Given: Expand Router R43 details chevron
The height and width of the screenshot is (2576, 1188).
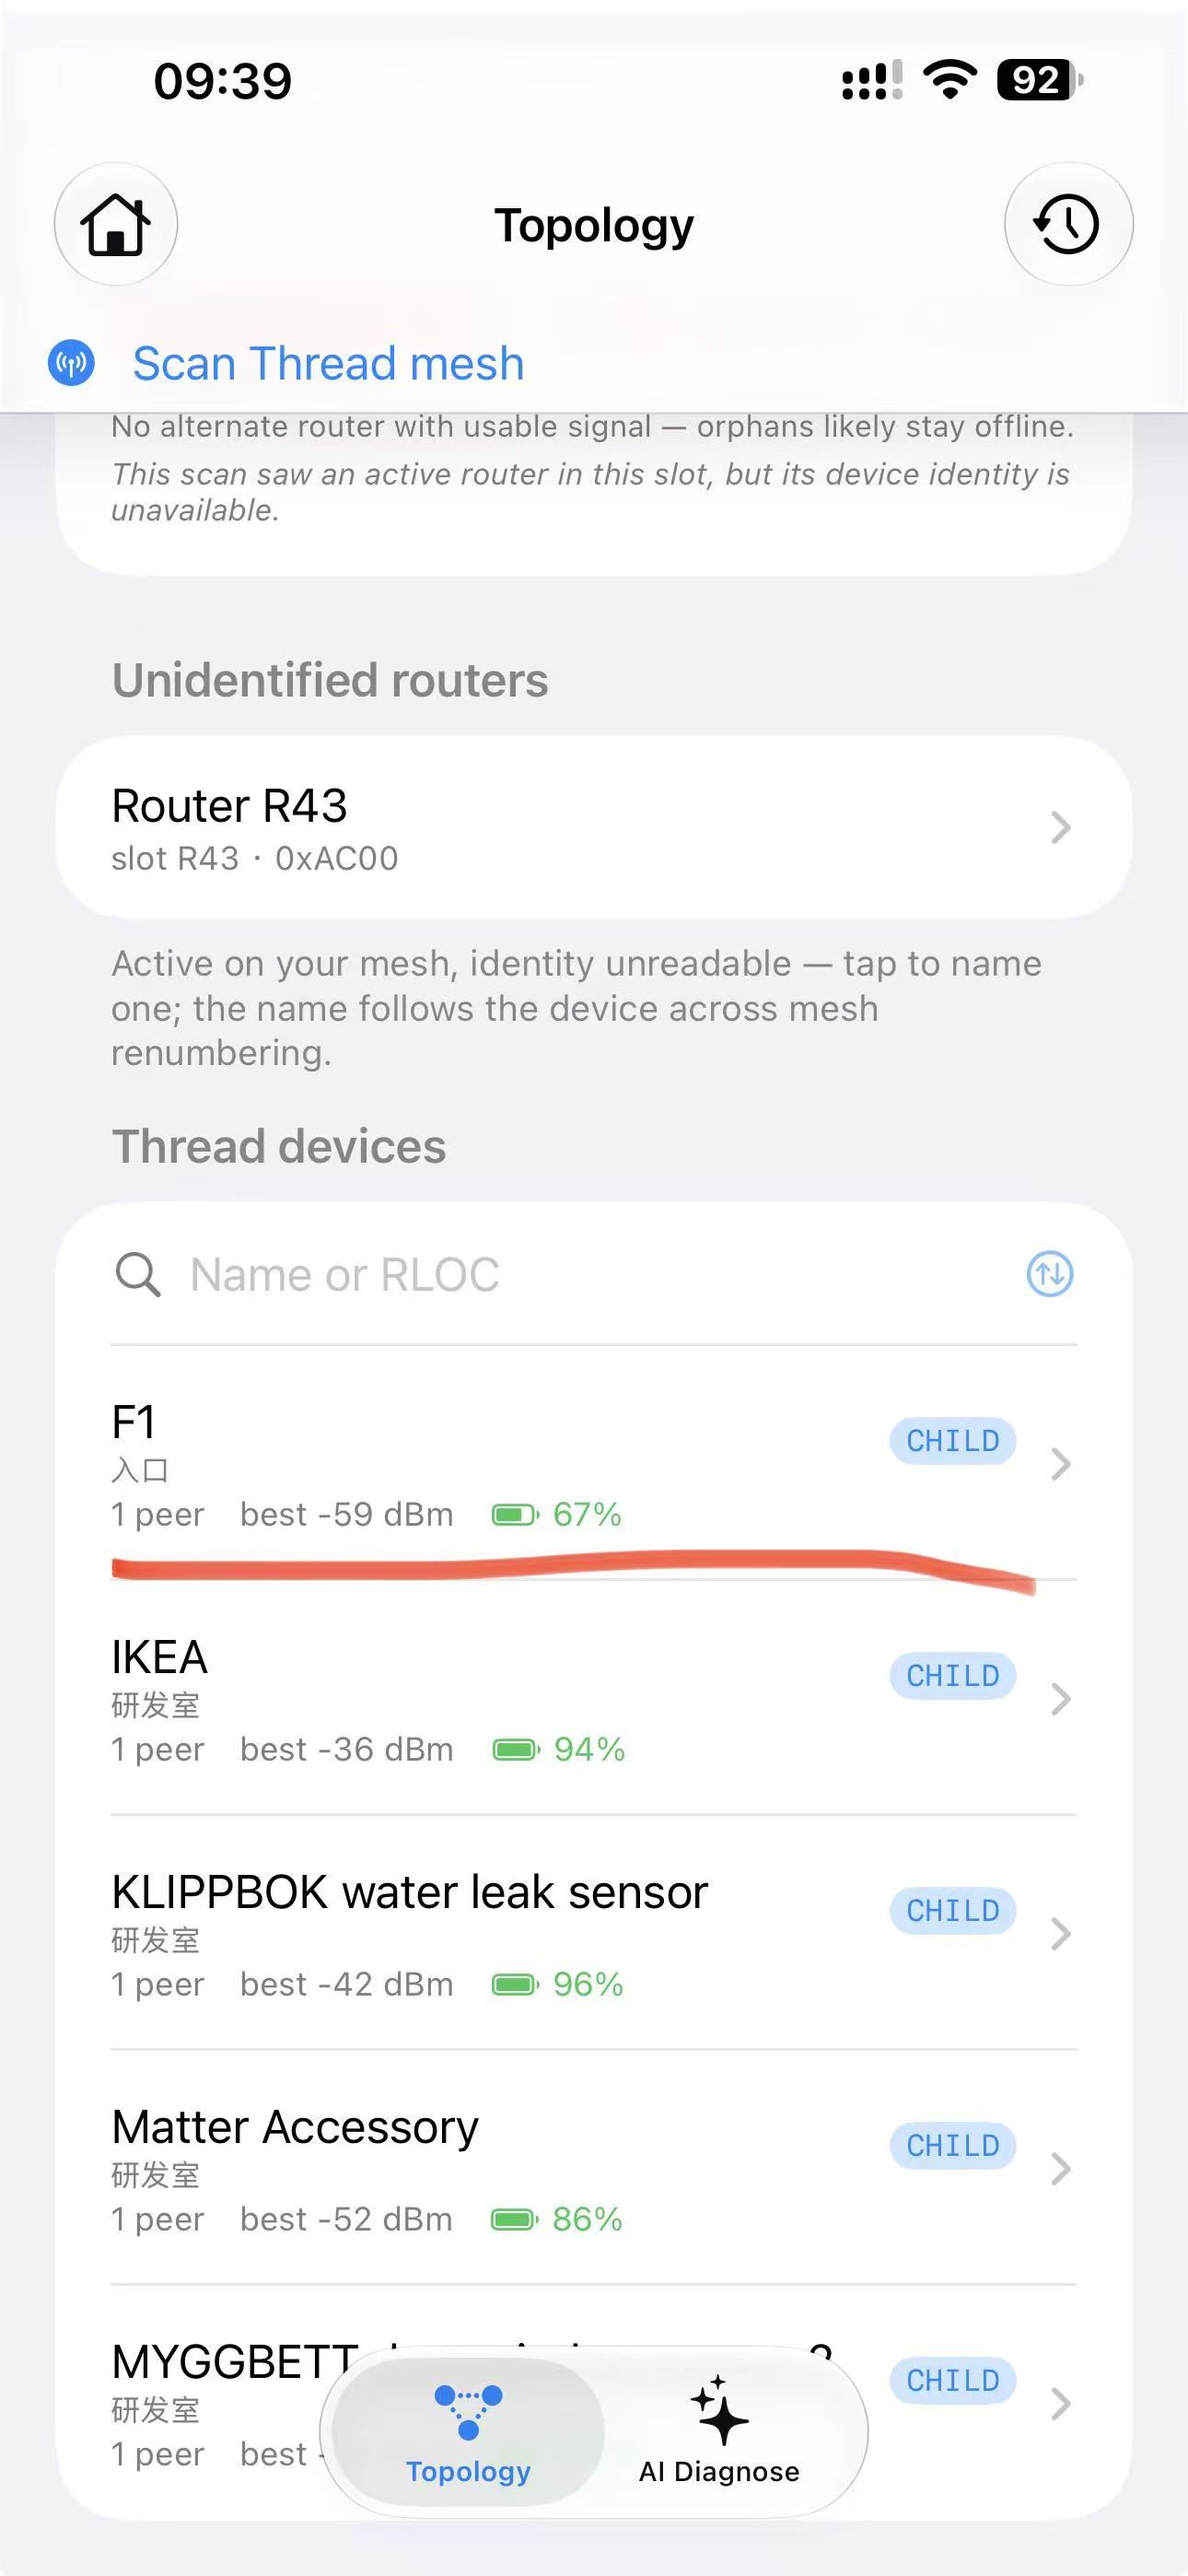Looking at the screenshot, I should point(1061,828).
